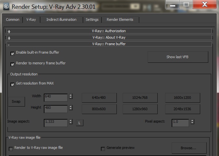Choose the 1280x960 resolution preset
Image resolution: width=219 pixels, height=156 pixels.
click(140, 109)
